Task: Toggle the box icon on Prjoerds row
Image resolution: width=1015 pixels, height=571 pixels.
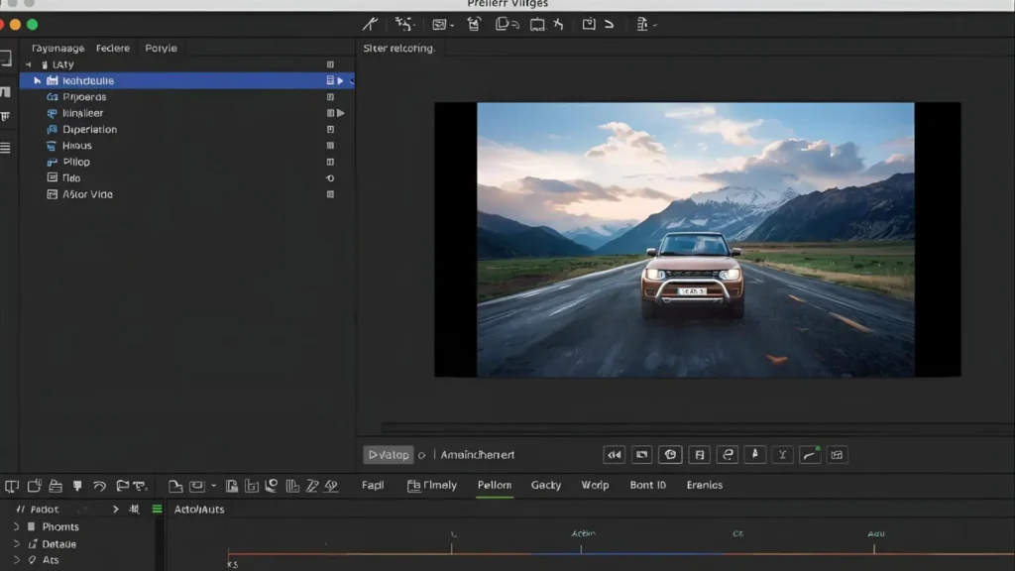Action: (330, 97)
